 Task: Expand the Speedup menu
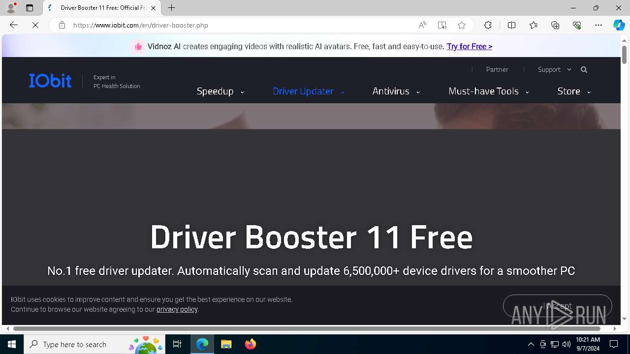click(220, 91)
